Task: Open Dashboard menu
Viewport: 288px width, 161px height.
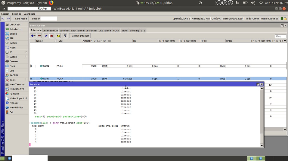Action: [29, 14]
